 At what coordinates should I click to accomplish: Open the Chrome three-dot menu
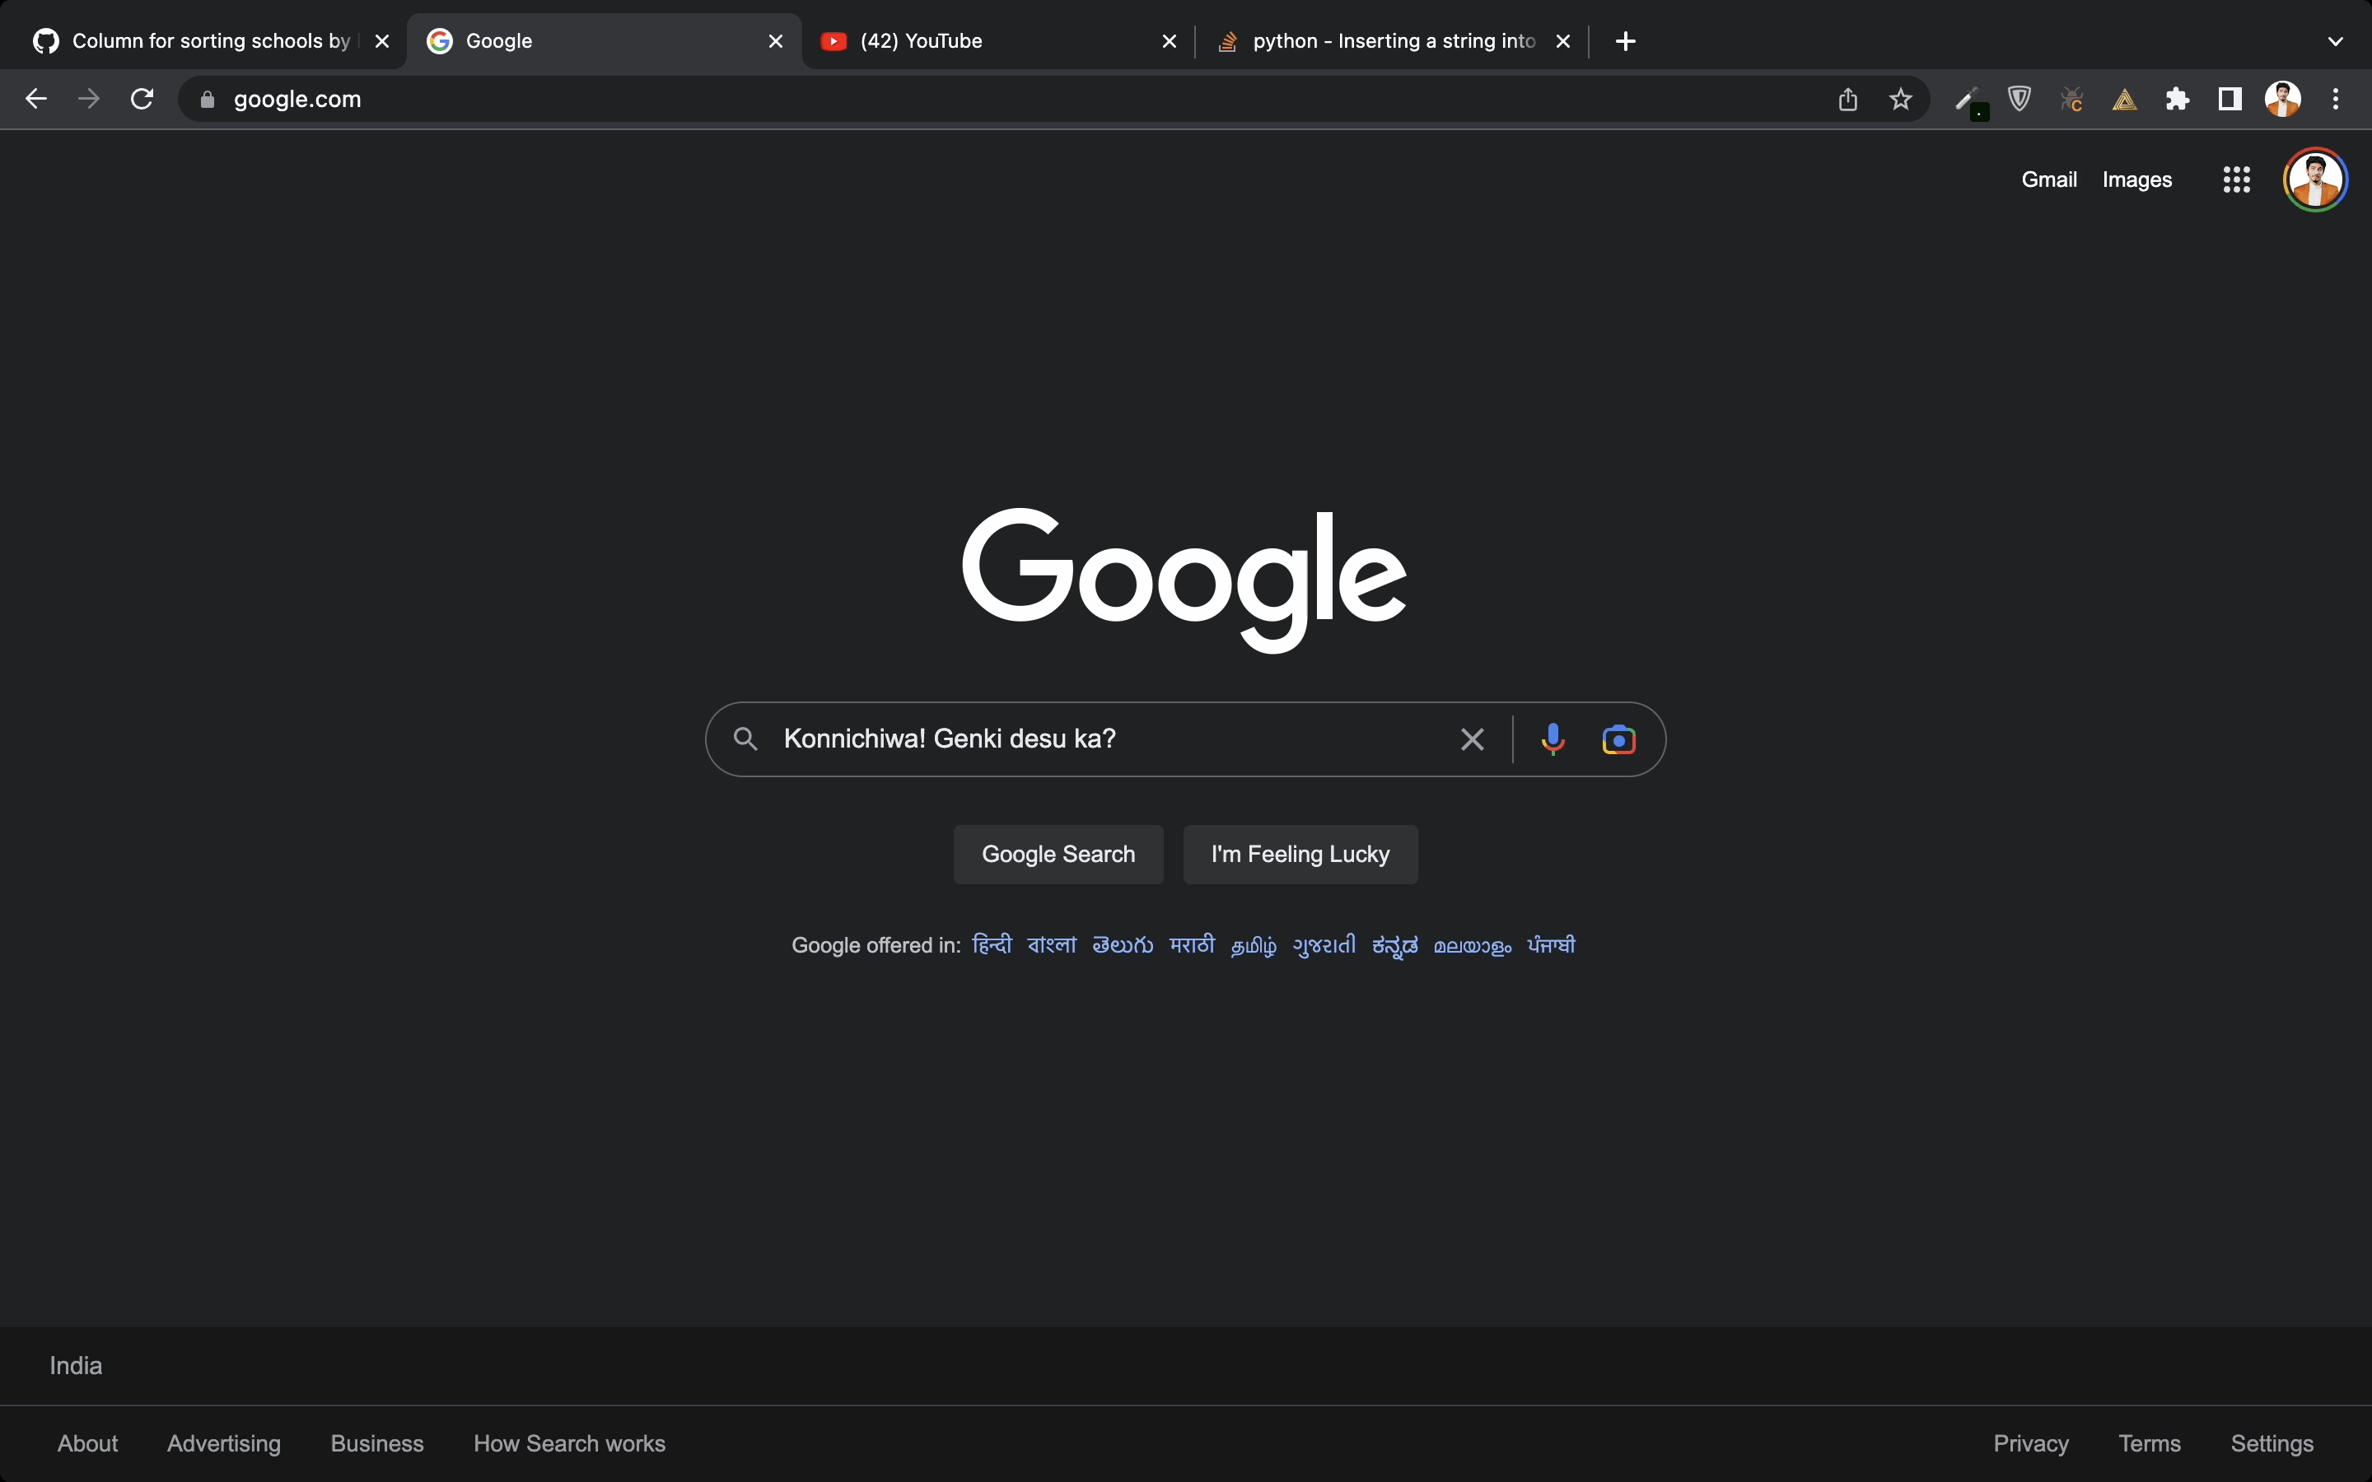pyautogui.click(x=2336, y=99)
